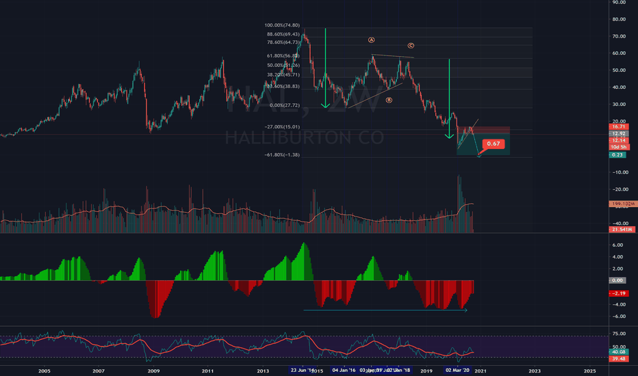Click the 61.80% Fibonacci level label

coord(283,55)
